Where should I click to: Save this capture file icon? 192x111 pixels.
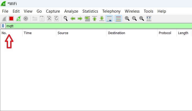pos(42,19)
